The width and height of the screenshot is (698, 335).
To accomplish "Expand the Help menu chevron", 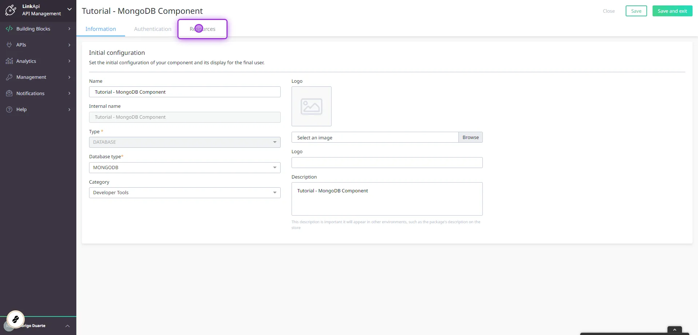I will coord(69,110).
